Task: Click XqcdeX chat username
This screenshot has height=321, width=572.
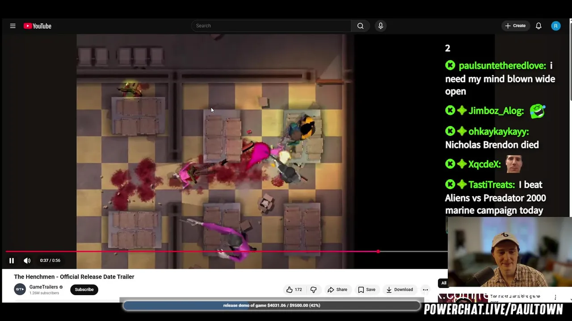Action: pyautogui.click(x=484, y=165)
